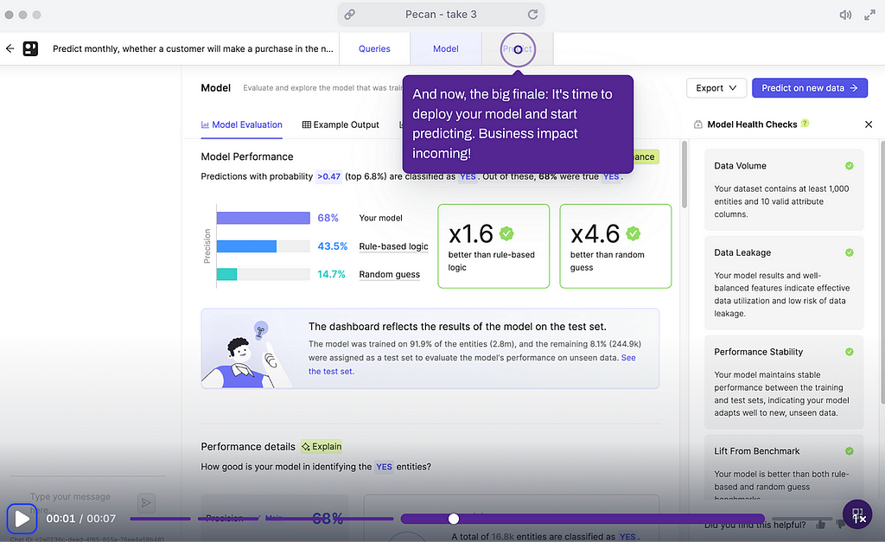The width and height of the screenshot is (885, 542).
Task: Click the Type your message field
Action: coord(79,502)
